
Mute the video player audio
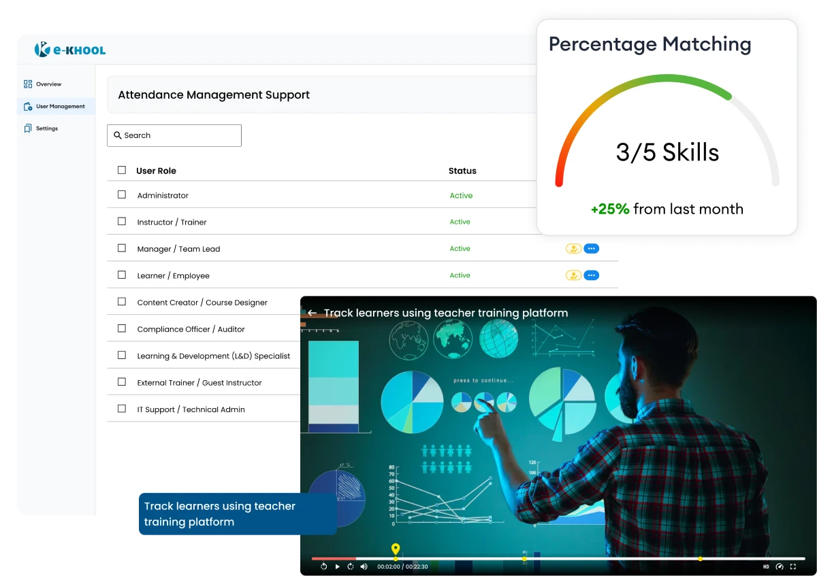coord(364,566)
